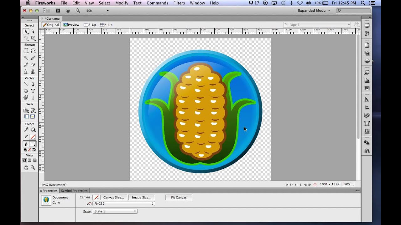Select the Crop tool
Screen dimensions: 401x225
(33, 38)
